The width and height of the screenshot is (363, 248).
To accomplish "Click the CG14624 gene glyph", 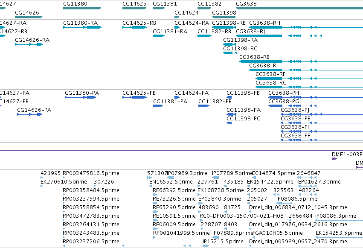I will pyautogui.click(x=177, y=17).
